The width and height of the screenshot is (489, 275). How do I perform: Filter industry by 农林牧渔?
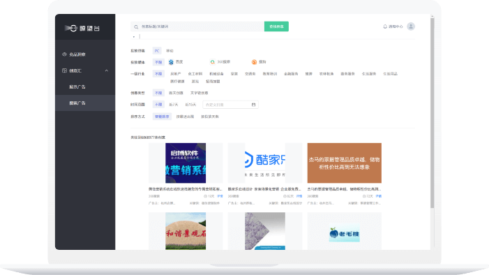326,74
